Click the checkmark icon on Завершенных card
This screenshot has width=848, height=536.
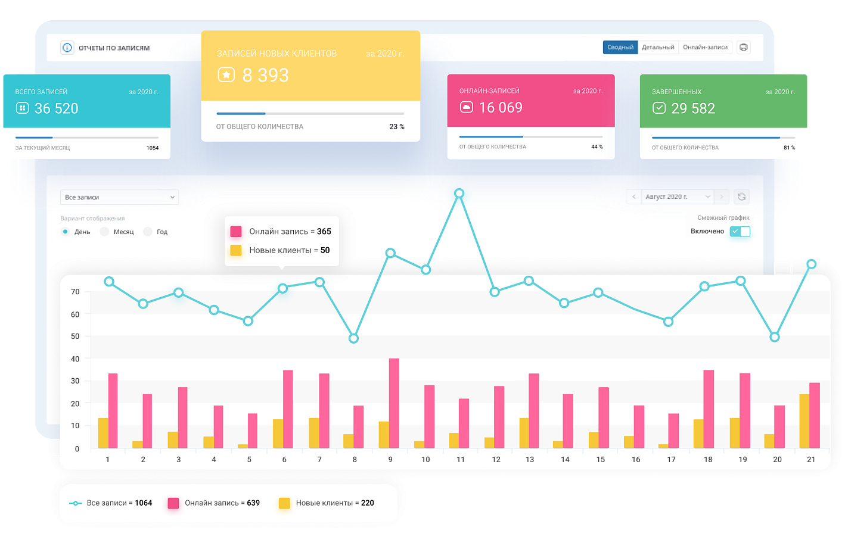[x=658, y=108]
